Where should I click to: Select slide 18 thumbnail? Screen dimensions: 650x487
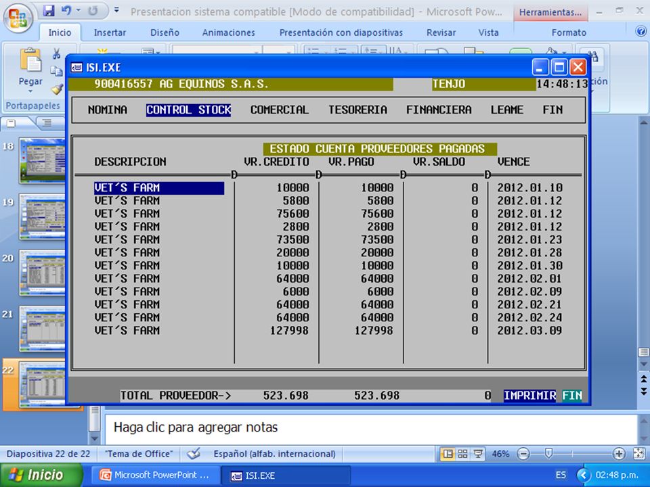pos(42,161)
